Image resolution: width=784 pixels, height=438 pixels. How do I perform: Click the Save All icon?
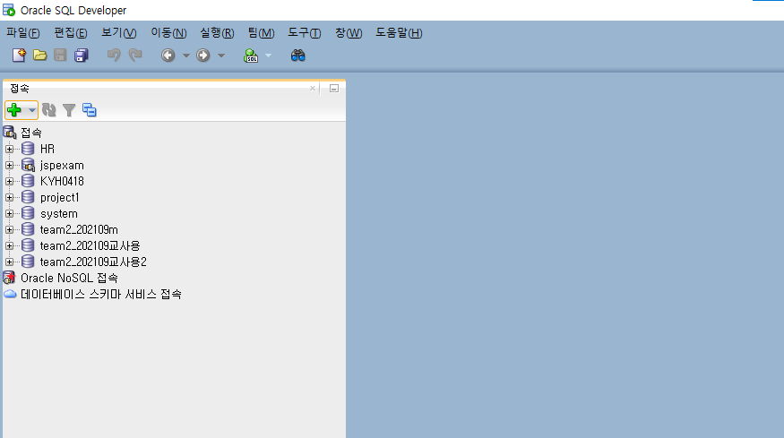[81, 55]
